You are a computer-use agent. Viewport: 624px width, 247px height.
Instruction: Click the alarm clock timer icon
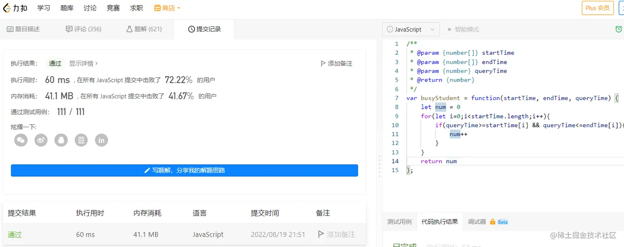619,29
